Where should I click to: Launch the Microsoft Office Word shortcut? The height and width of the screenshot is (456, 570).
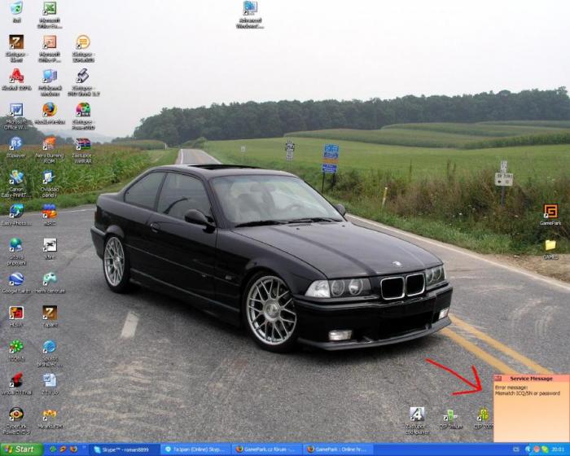(x=16, y=110)
